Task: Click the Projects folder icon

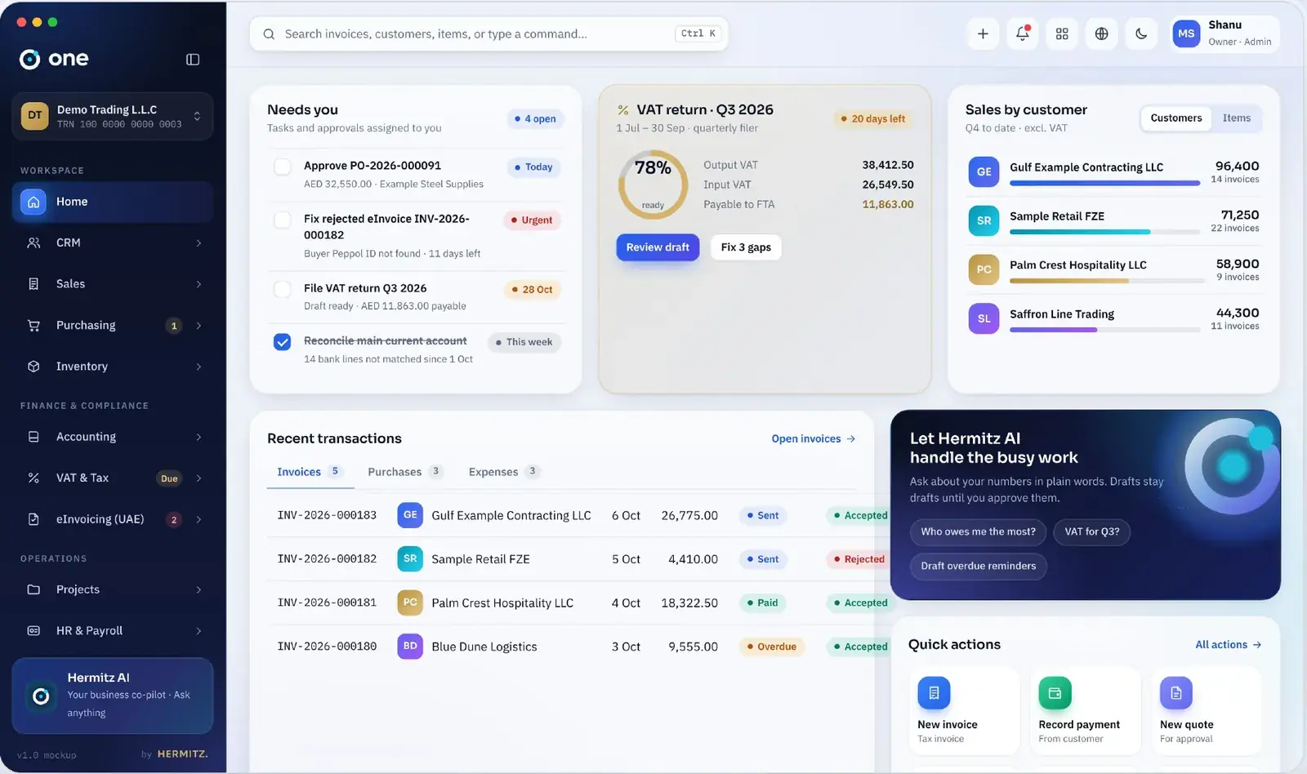Action: coord(33,589)
